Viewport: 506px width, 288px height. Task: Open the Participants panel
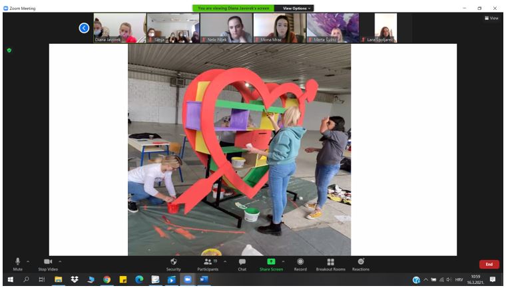click(x=208, y=263)
